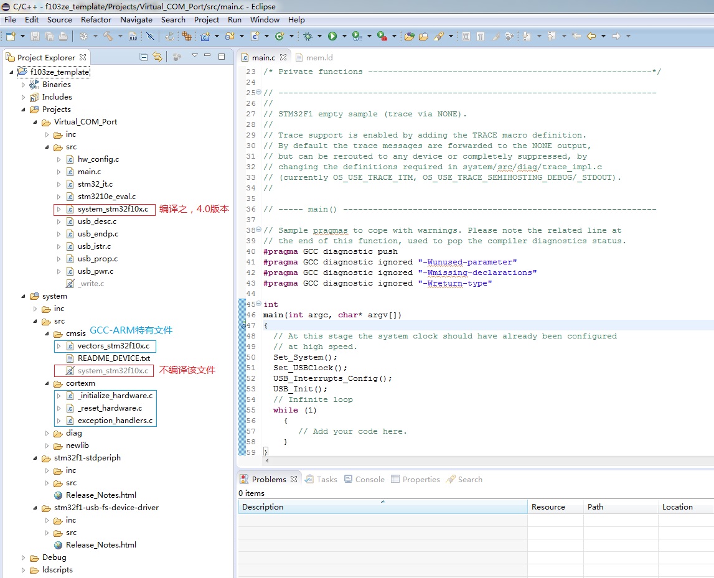Switch to the Console tab
The height and width of the screenshot is (578, 714).
coord(364,479)
